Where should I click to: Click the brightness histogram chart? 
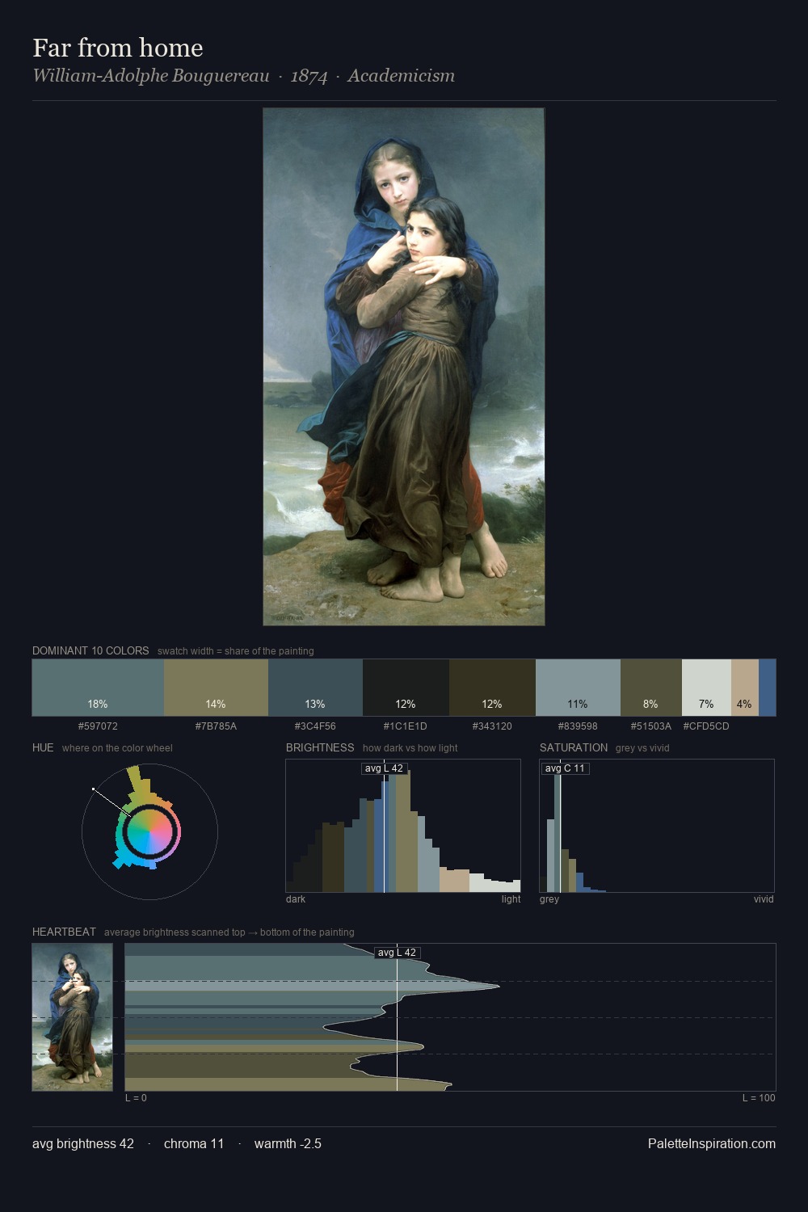coord(403,826)
